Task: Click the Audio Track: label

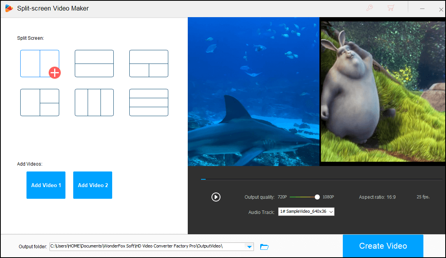Action: (261, 212)
